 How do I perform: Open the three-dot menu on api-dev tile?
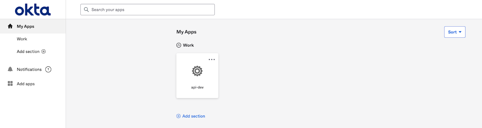point(212,59)
